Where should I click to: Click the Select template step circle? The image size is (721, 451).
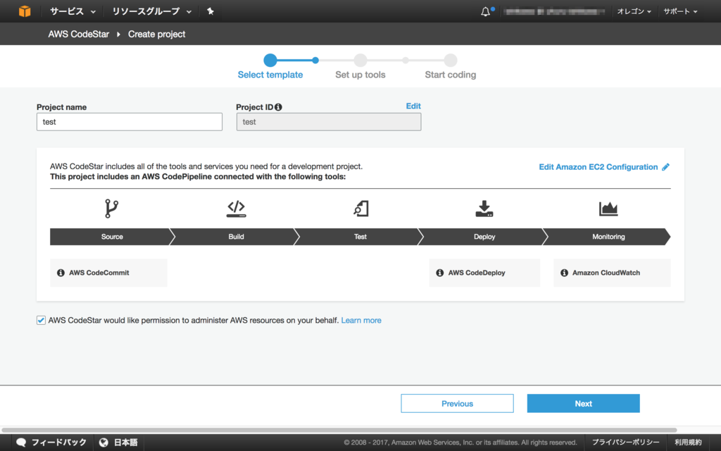click(270, 61)
